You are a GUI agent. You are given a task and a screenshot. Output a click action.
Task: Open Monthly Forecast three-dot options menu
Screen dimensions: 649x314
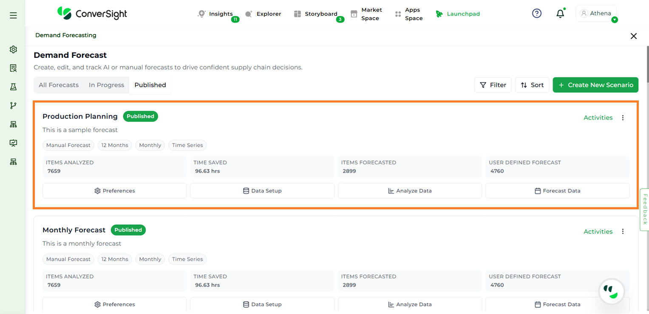pyautogui.click(x=623, y=231)
